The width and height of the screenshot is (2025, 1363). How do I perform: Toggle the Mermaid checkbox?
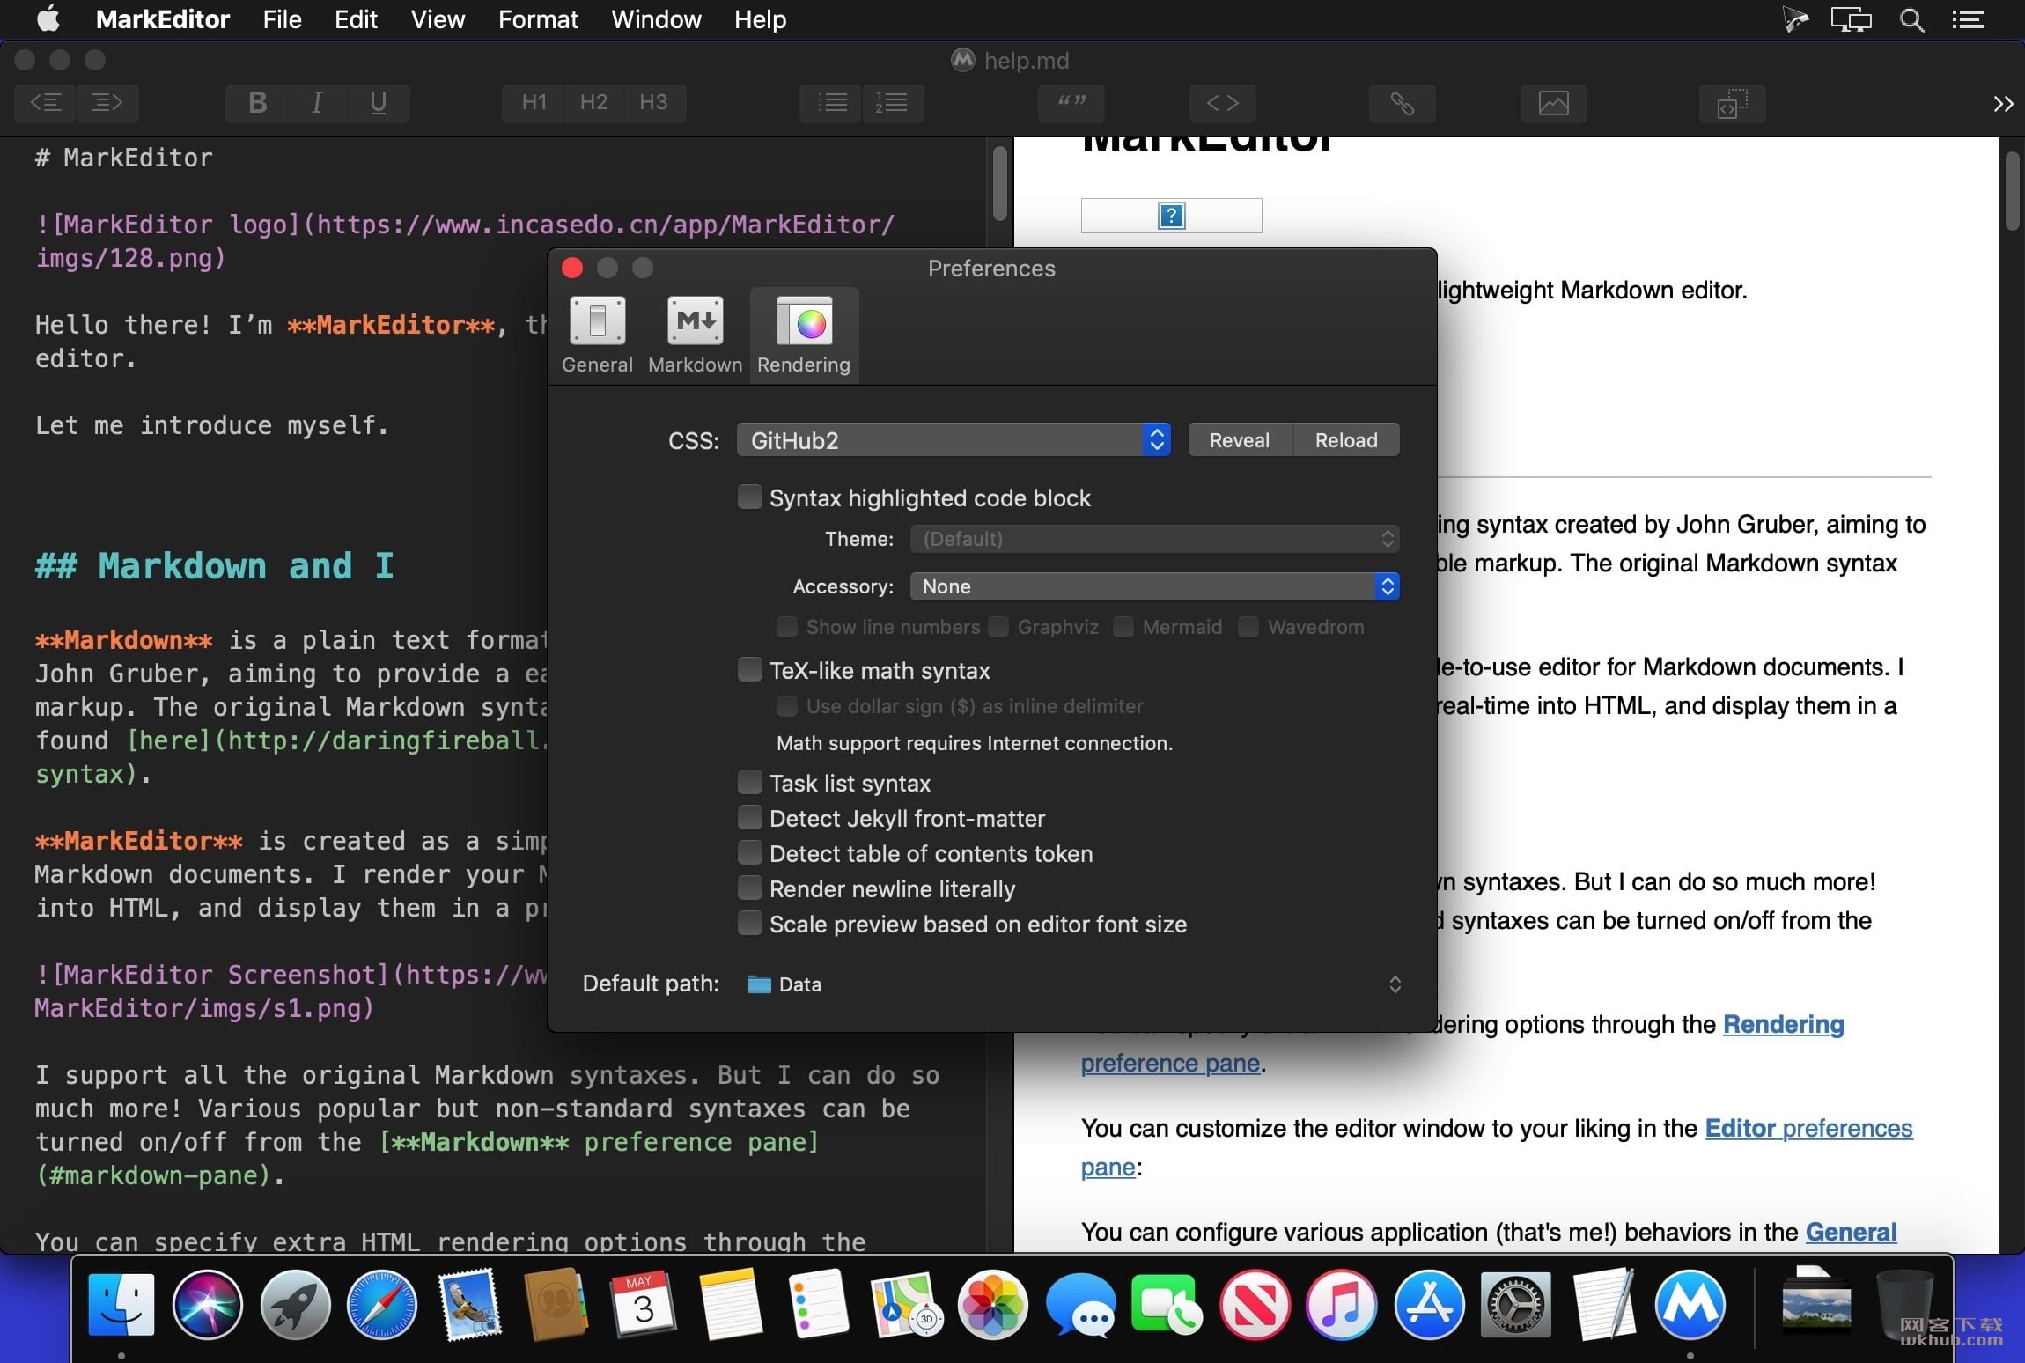click(x=1123, y=626)
